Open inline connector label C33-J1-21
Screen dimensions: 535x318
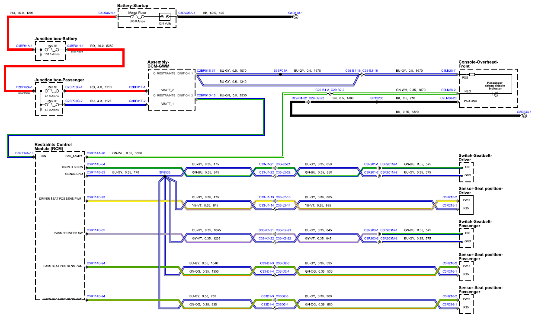(x=266, y=164)
